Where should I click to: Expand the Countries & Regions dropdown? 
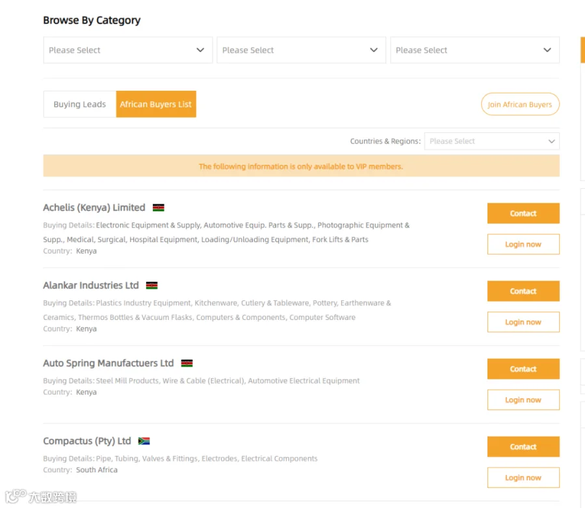pos(492,141)
